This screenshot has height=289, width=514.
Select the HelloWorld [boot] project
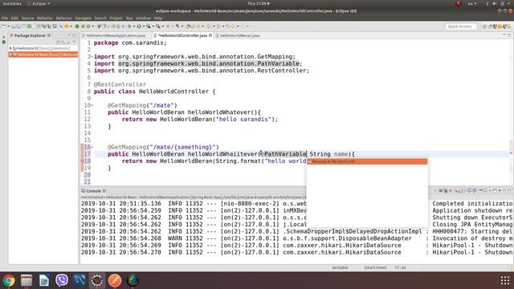tap(43, 48)
